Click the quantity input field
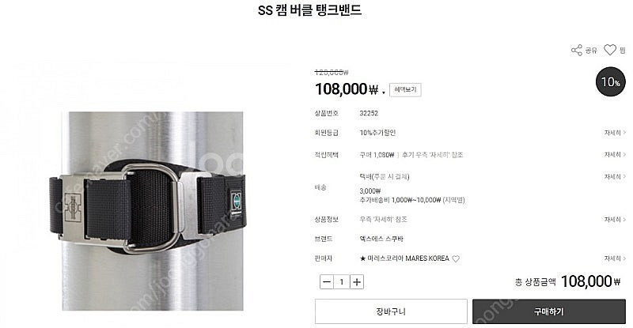The width and height of the screenshot is (633, 328). (x=342, y=281)
